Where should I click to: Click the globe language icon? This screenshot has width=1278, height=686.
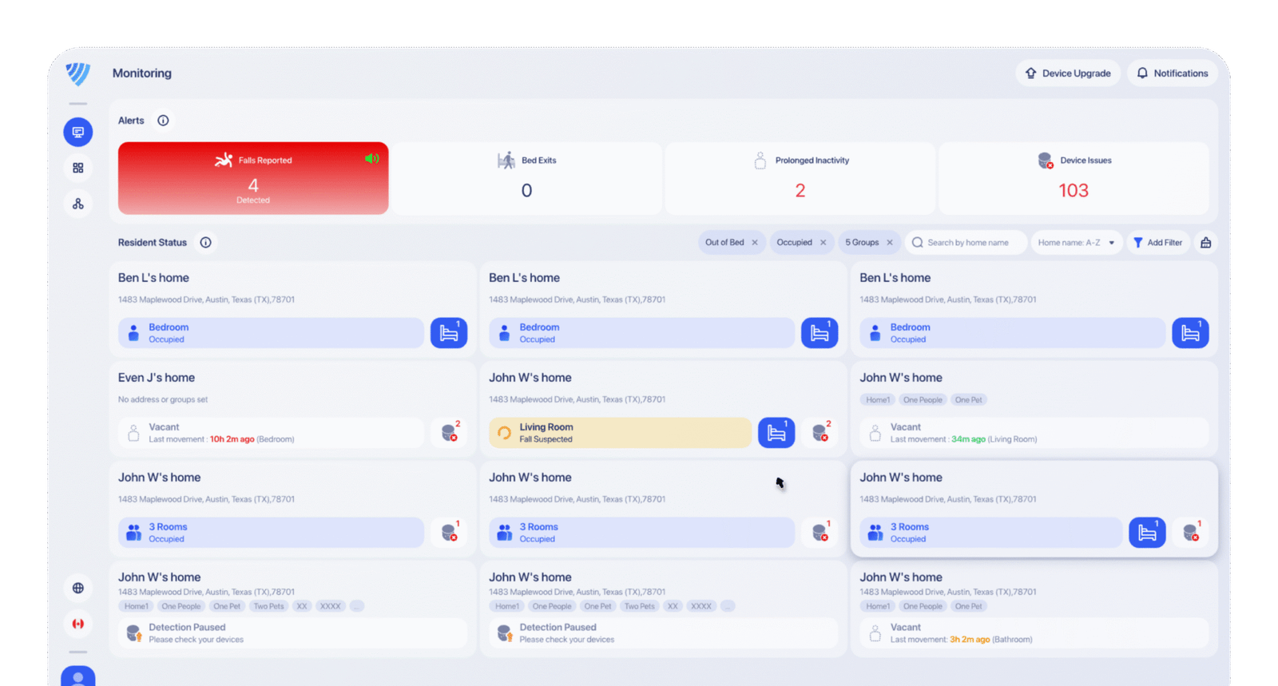click(78, 588)
